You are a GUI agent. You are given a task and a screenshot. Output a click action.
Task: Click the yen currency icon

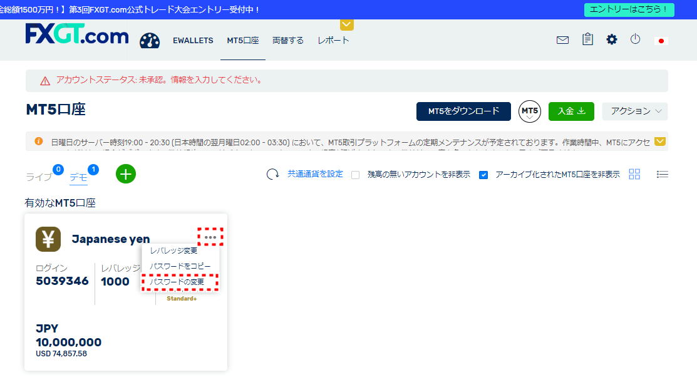[48, 239]
